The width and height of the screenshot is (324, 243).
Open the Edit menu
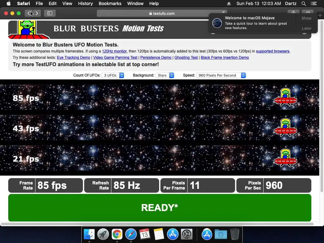(x=53, y=3)
